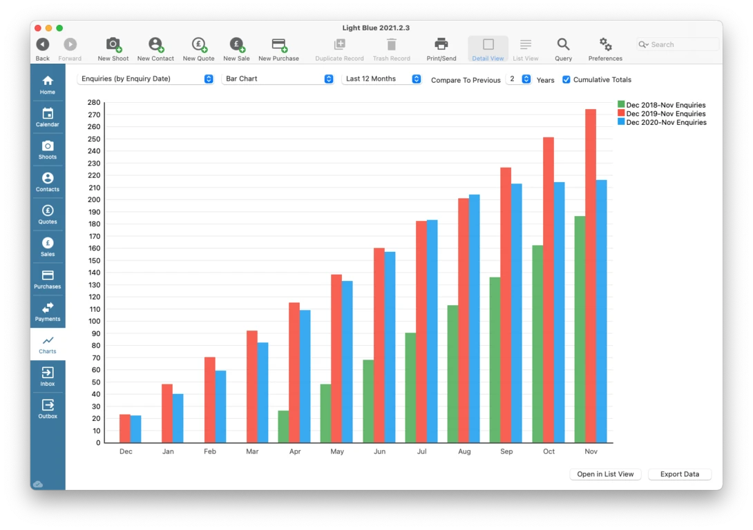The width and height of the screenshot is (753, 530).
Task: Click in the Search field
Action: point(678,45)
